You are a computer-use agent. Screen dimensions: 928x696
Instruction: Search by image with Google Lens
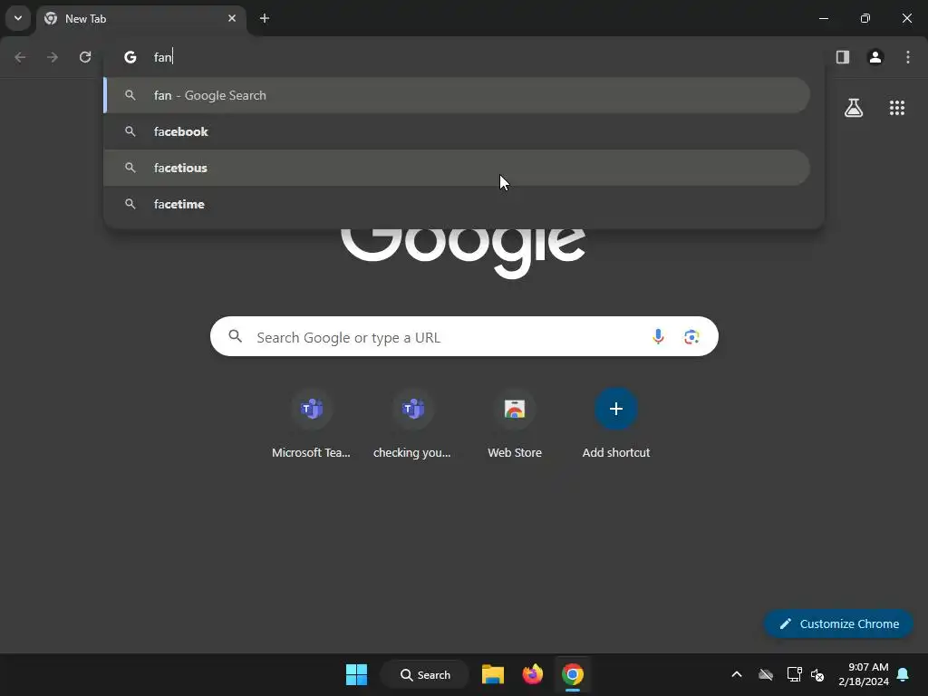[x=691, y=337]
